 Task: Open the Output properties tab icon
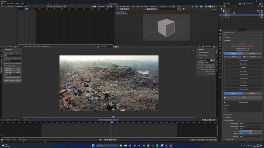click(220, 40)
